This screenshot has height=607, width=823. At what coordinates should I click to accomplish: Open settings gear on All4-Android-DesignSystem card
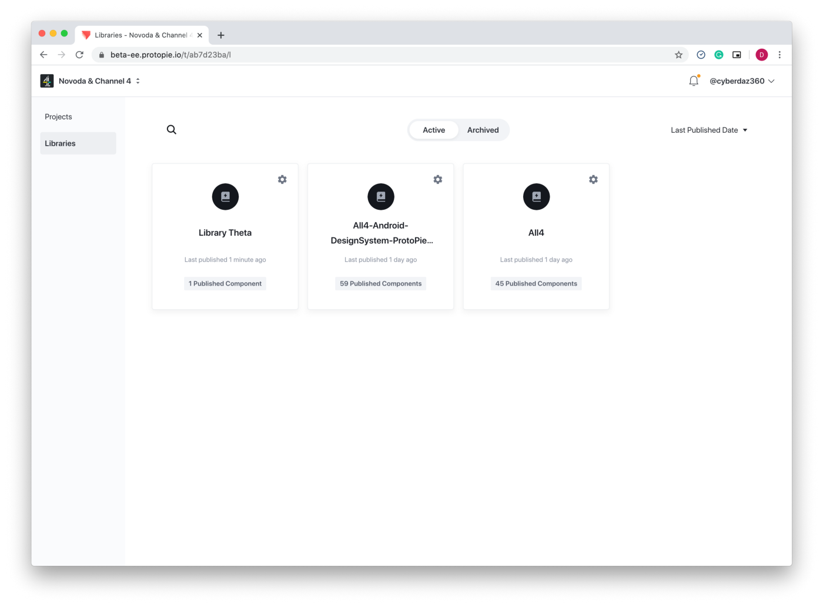point(438,179)
